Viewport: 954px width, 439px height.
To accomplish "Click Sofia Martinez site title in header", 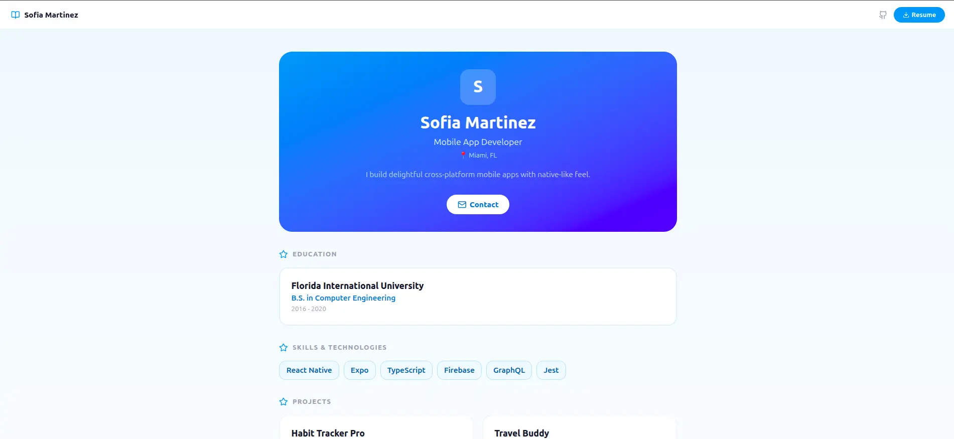I will pos(51,15).
